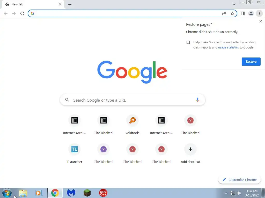Open Malwarebytes from the taskbar
The width and height of the screenshot is (265, 198).
[71, 193]
